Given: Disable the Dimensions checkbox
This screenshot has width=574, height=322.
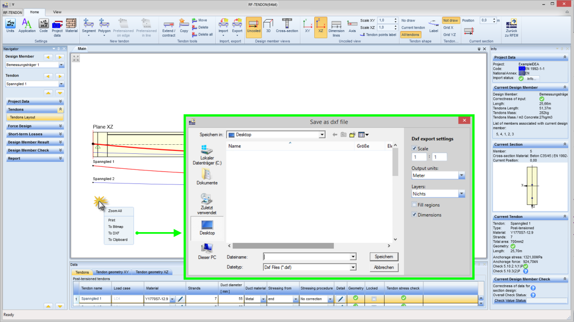Looking at the screenshot, I should click(414, 214).
